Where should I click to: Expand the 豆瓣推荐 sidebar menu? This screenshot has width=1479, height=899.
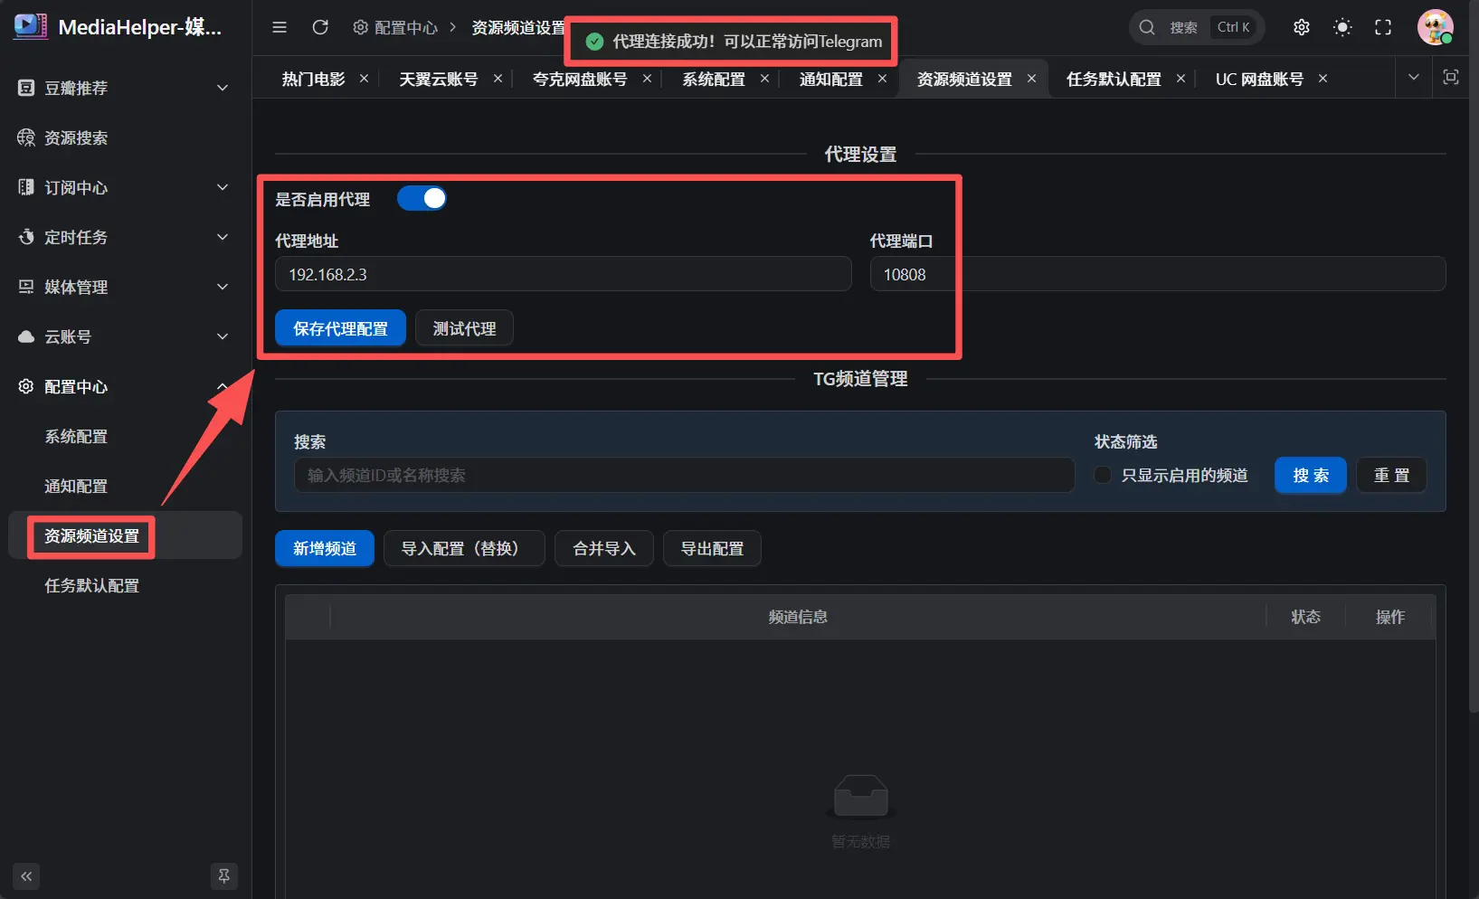tap(123, 88)
